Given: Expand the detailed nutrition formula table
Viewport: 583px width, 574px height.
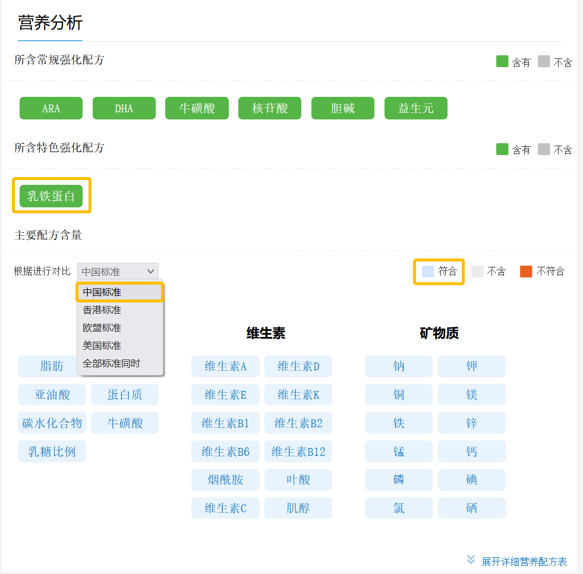Looking at the screenshot, I should [524, 562].
